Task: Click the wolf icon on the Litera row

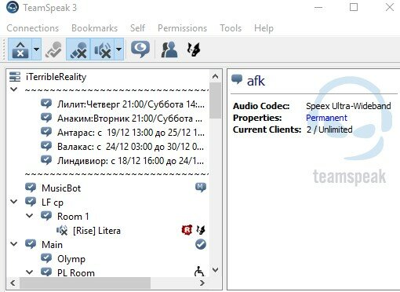Action: [201, 230]
